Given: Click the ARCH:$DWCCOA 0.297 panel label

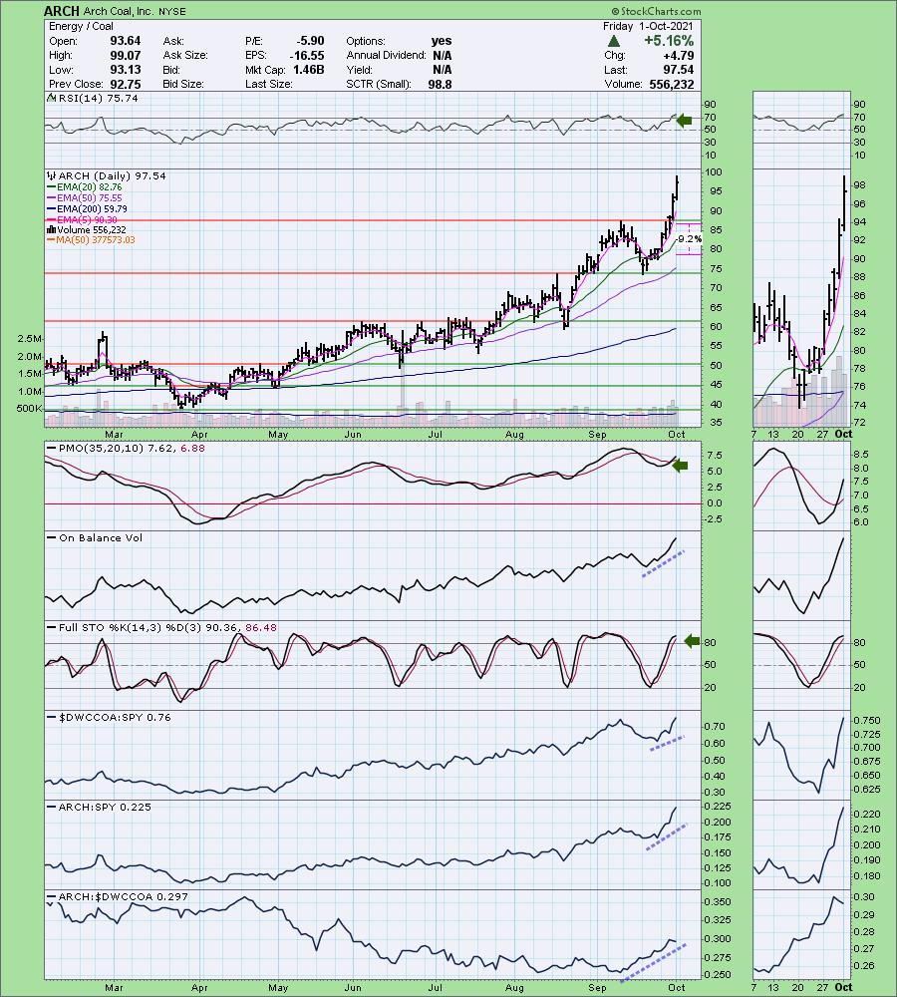Looking at the screenshot, I should point(124,896).
